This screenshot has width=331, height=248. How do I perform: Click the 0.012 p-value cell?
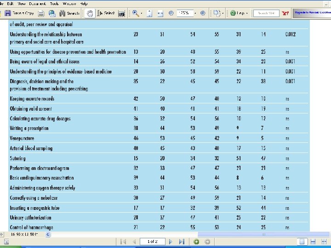[x=290, y=34]
